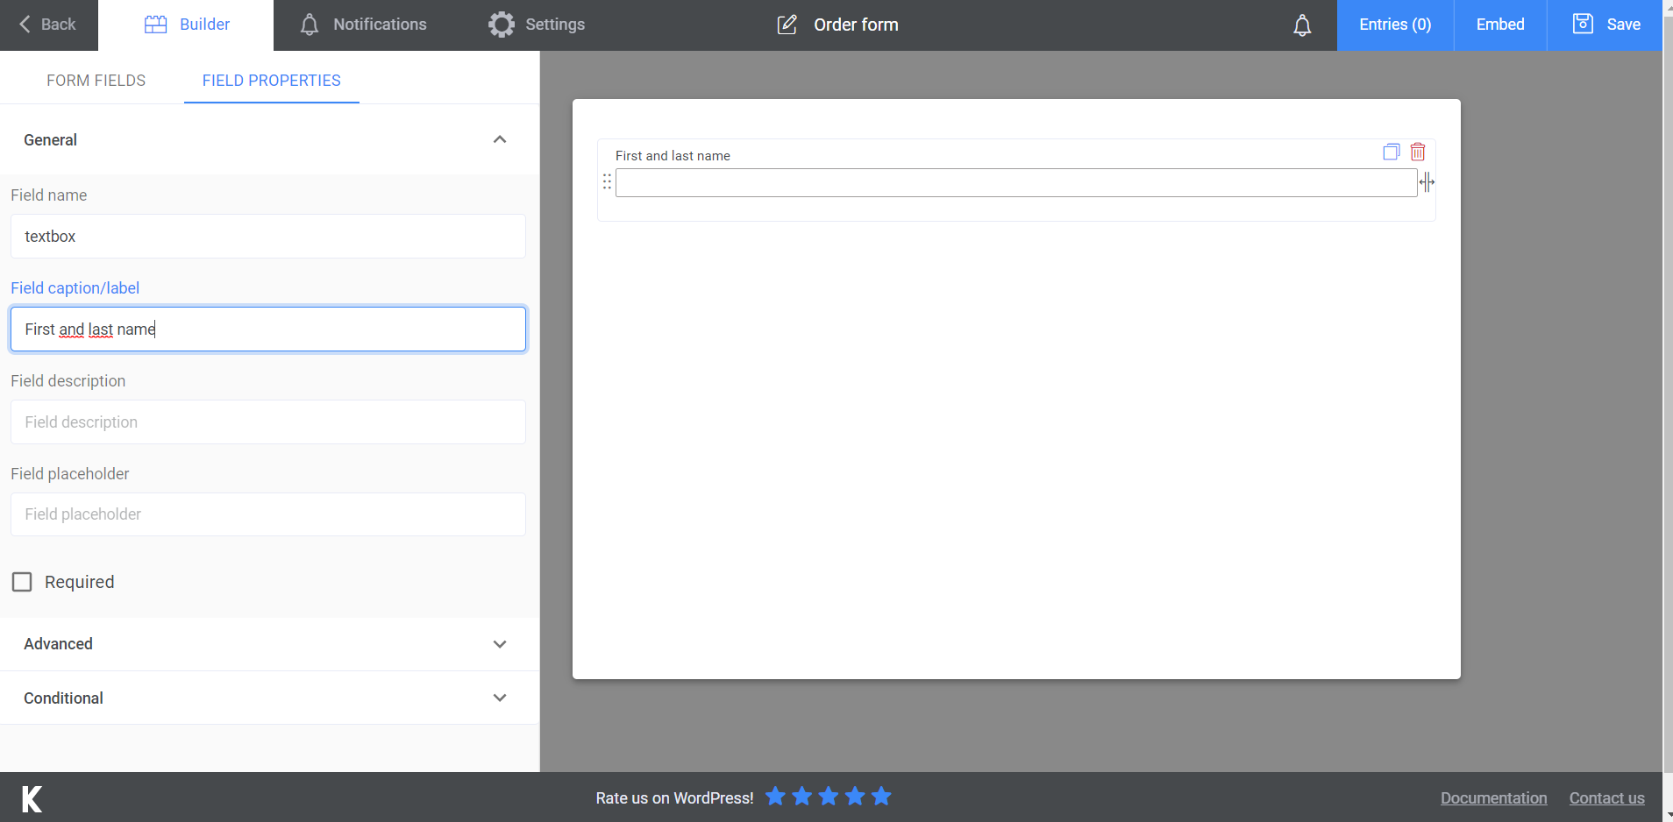The height and width of the screenshot is (822, 1673).
Task: Click the field width resize icon
Action: coord(1427,181)
